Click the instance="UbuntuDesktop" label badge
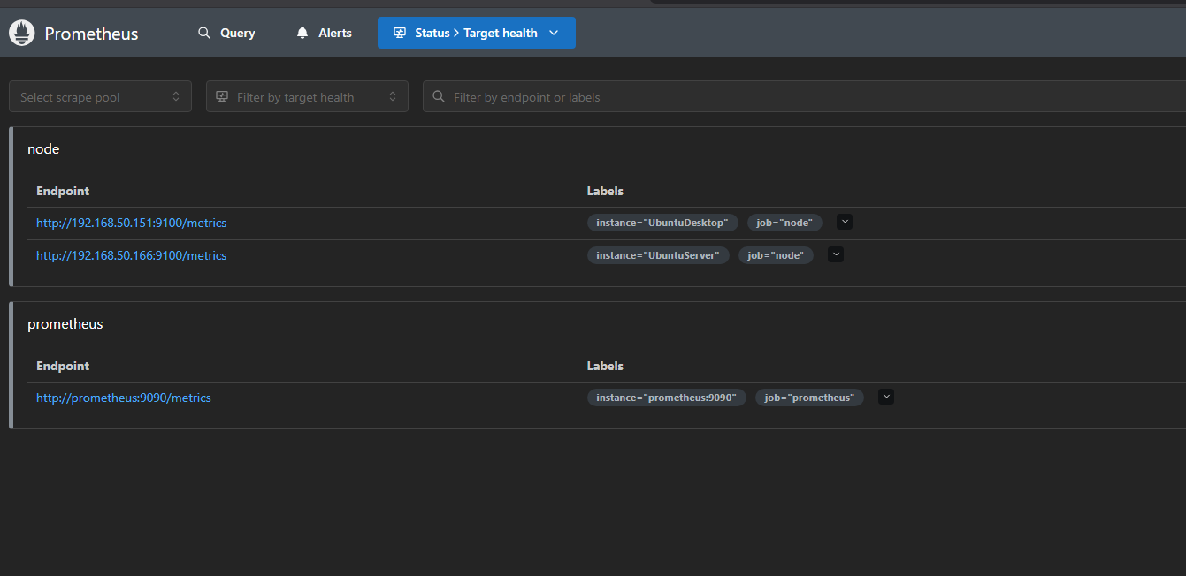Screen dimensions: 1186x576 (x=662, y=223)
